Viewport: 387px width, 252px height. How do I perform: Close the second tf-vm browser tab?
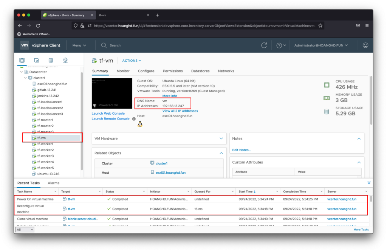click(148, 15)
